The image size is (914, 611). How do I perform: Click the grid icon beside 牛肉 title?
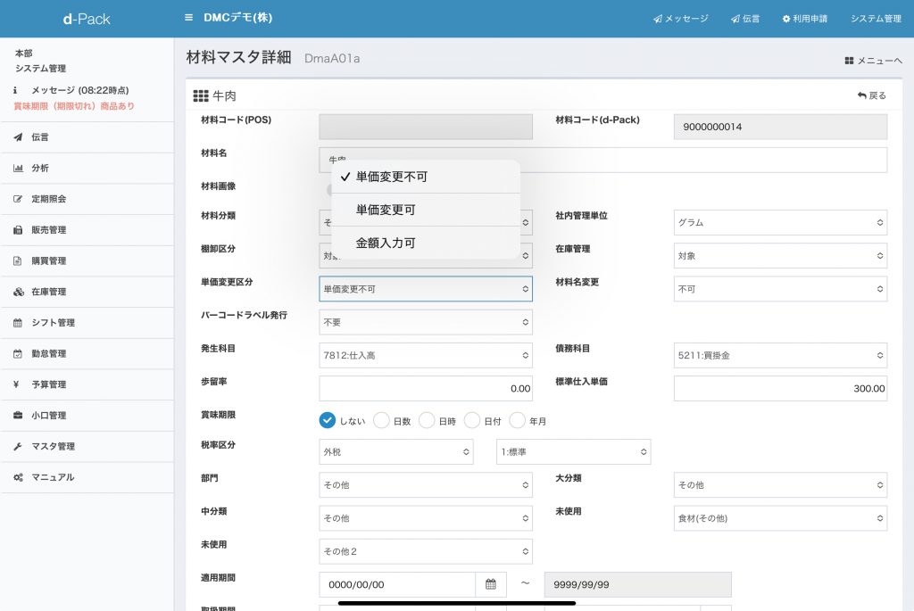coord(201,96)
